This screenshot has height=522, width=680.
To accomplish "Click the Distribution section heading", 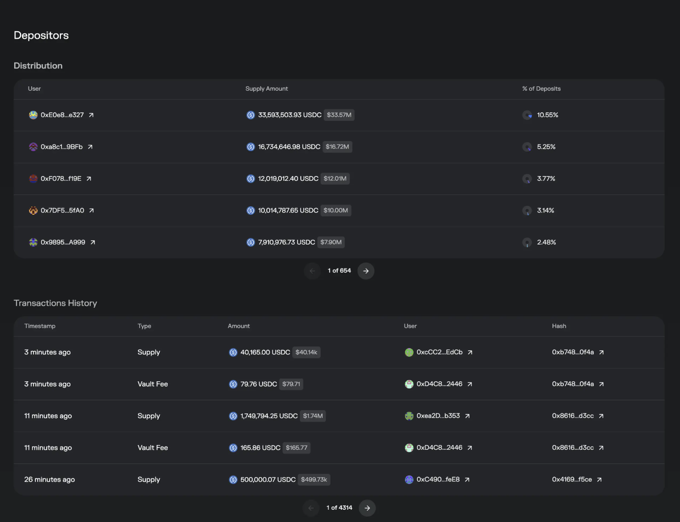I will point(38,66).
